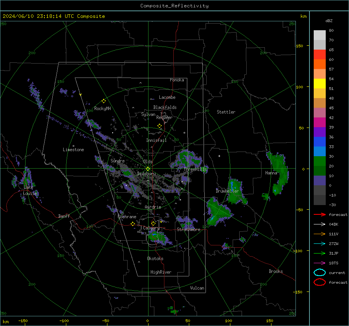Screen dimensions: 349x326
Task: Click the Innisfail city label
Action: [x=156, y=140]
